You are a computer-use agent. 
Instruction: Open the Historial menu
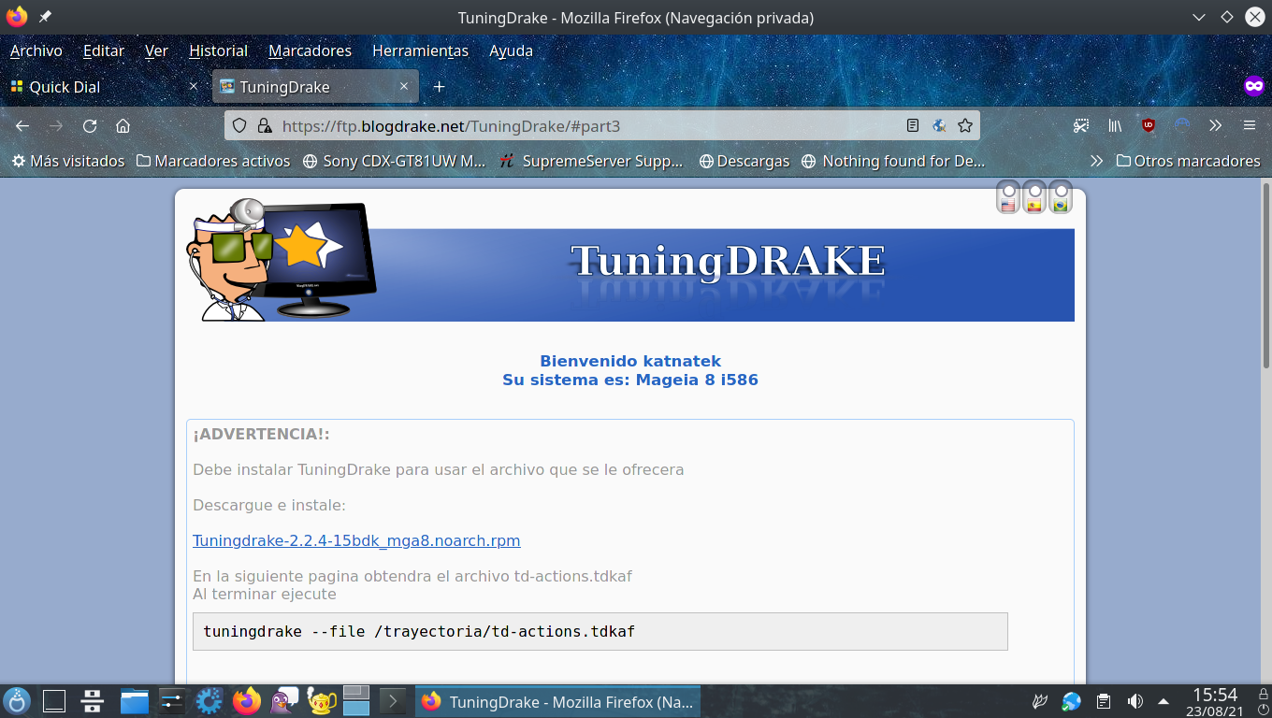coord(218,50)
